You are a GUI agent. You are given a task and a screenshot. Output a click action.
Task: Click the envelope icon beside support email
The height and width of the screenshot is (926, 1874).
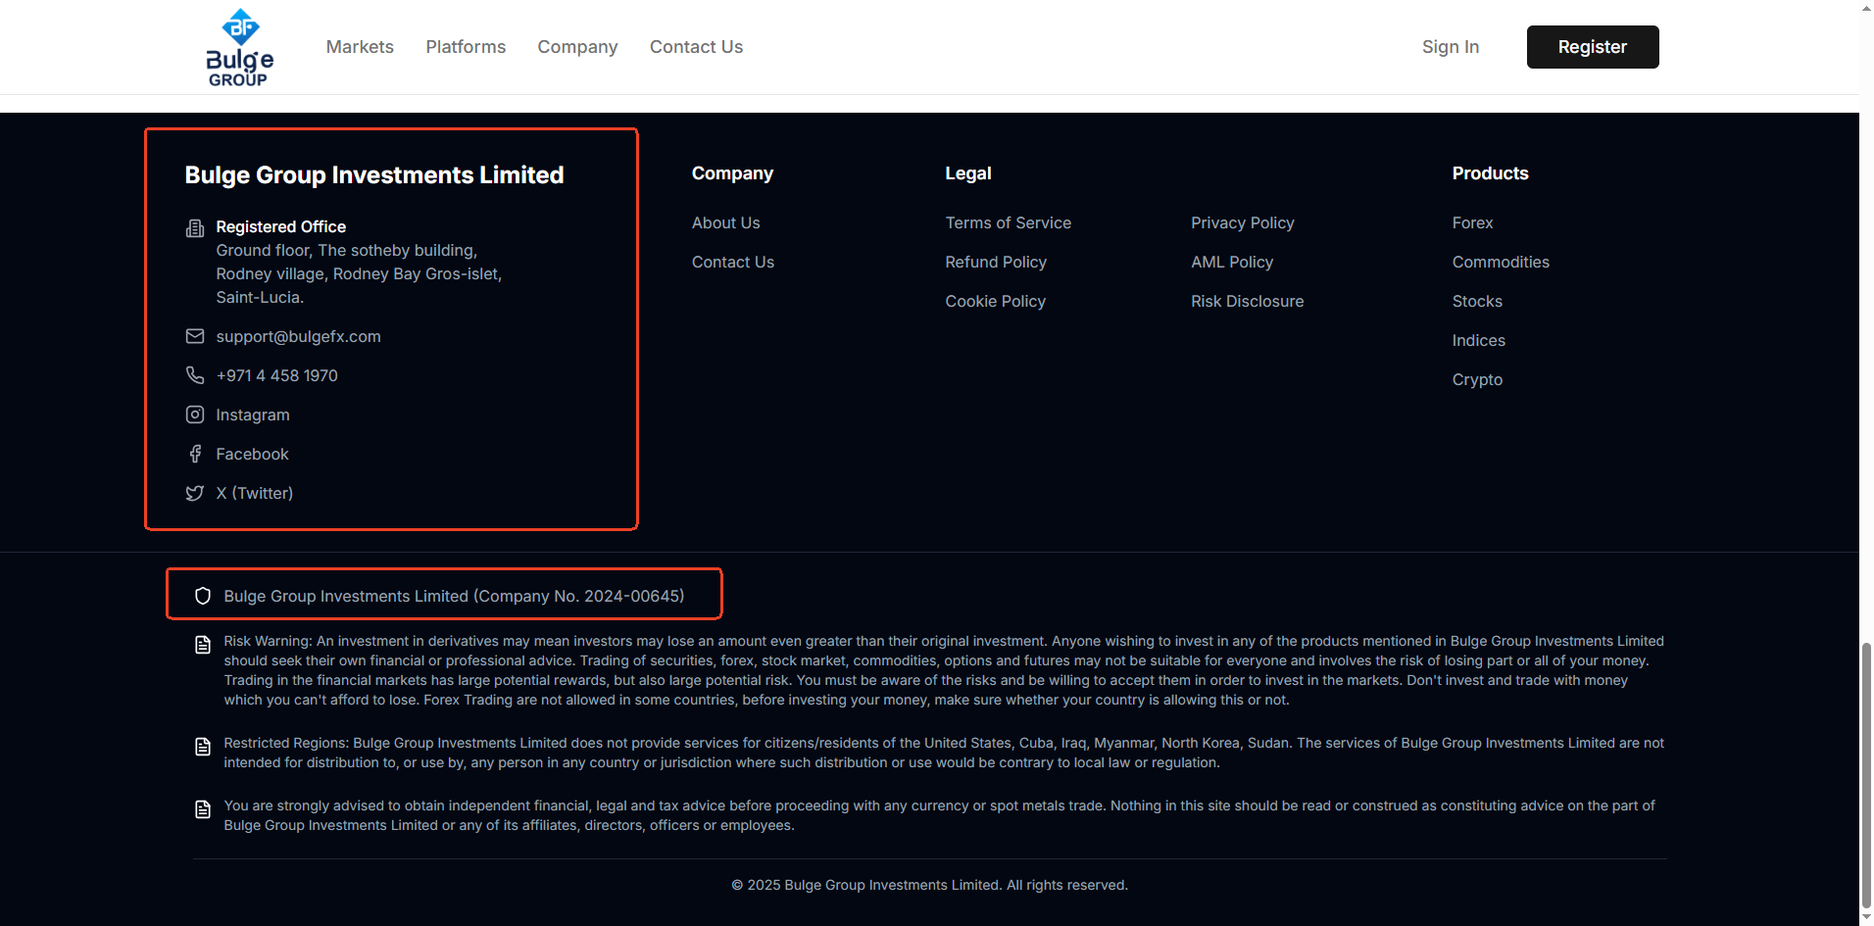click(x=195, y=336)
